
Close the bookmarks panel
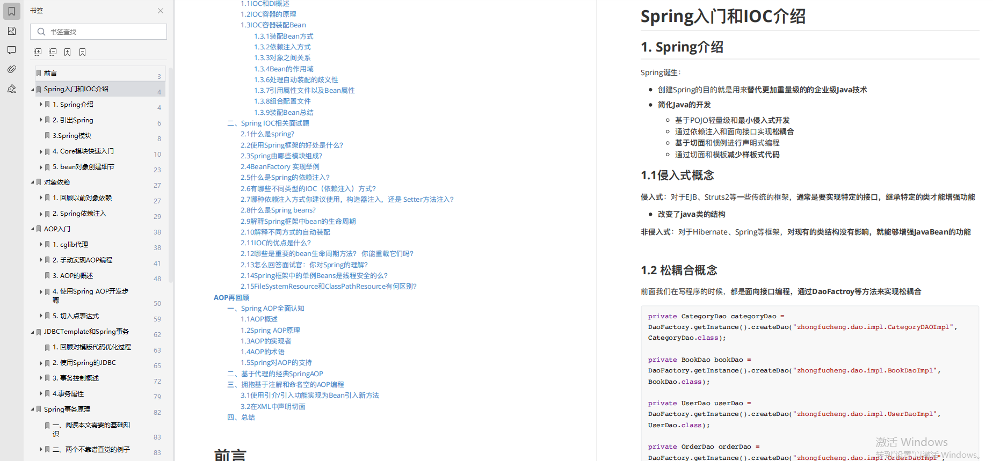(161, 11)
